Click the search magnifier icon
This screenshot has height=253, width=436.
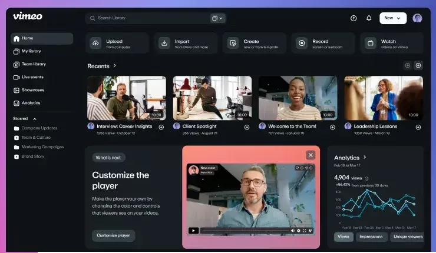[x=93, y=18]
